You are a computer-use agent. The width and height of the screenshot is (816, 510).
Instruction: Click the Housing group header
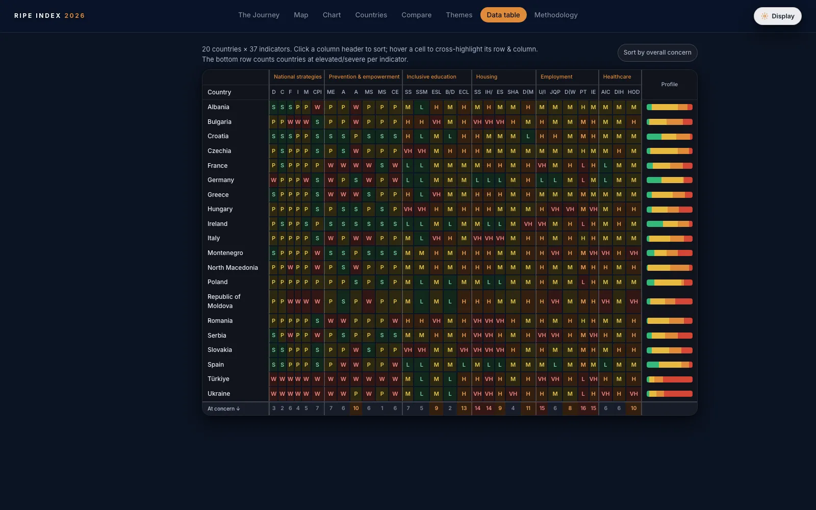(x=504, y=77)
